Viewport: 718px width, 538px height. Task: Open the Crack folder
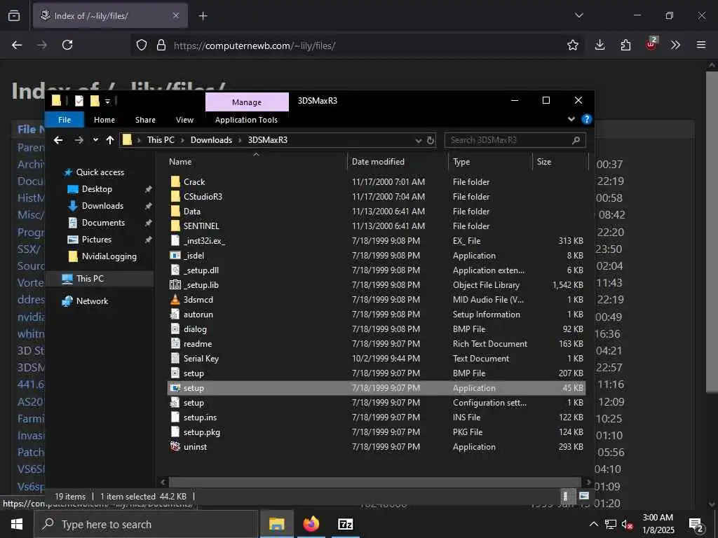[194, 182]
